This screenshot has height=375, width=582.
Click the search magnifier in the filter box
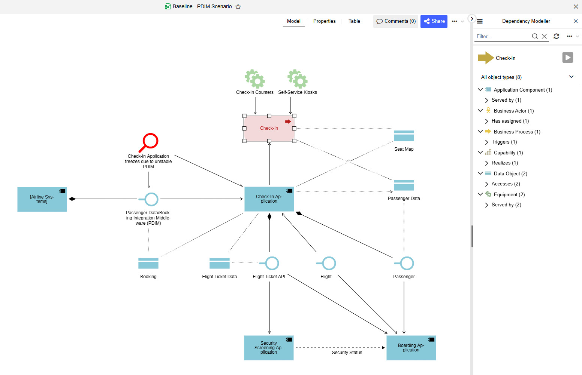pyautogui.click(x=535, y=36)
